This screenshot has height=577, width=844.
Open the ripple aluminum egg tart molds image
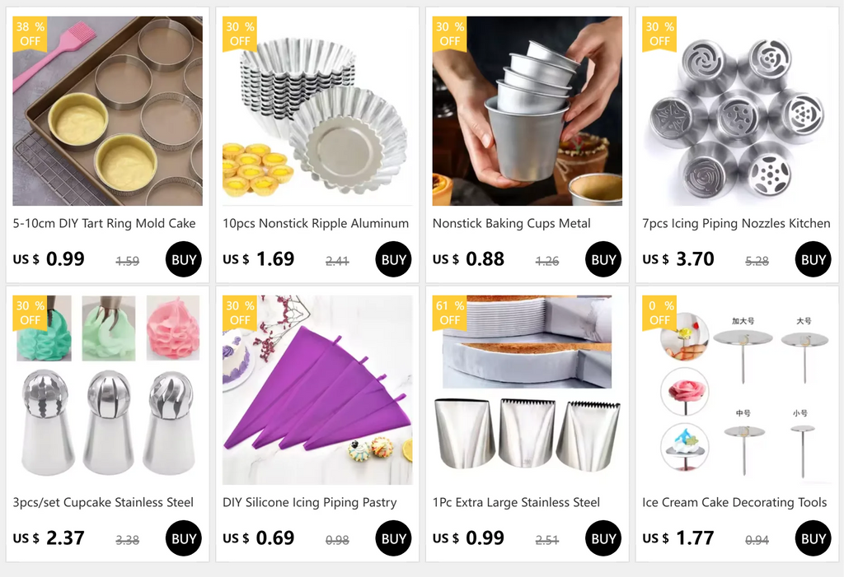(317, 111)
